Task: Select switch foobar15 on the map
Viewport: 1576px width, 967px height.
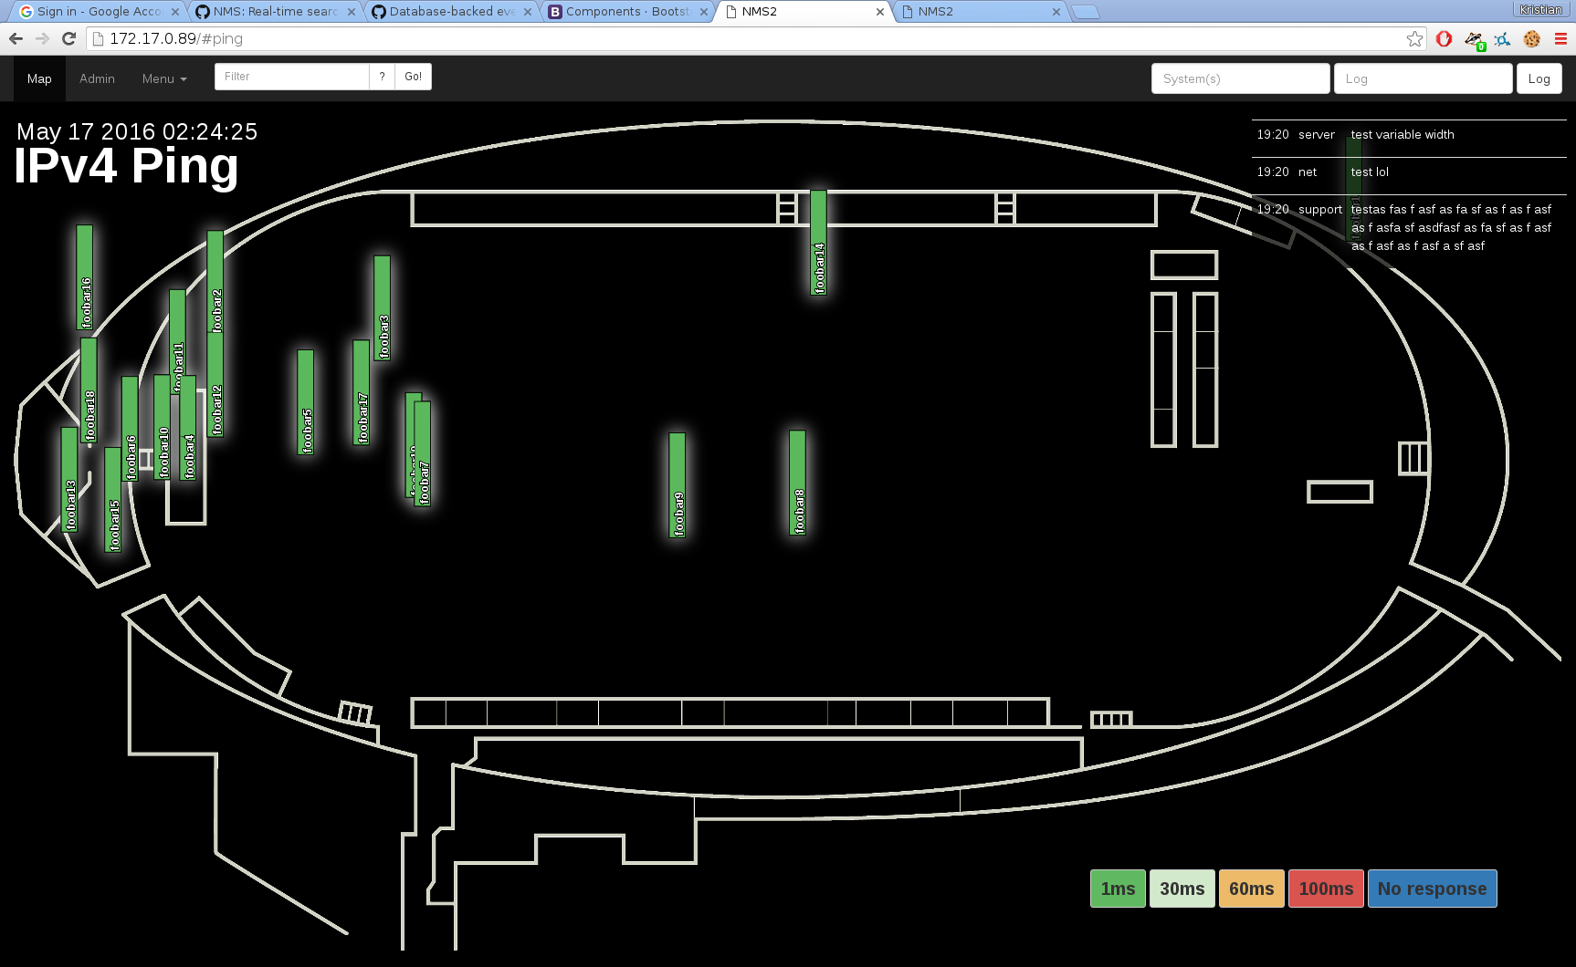Action: pyautogui.click(x=113, y=500)
